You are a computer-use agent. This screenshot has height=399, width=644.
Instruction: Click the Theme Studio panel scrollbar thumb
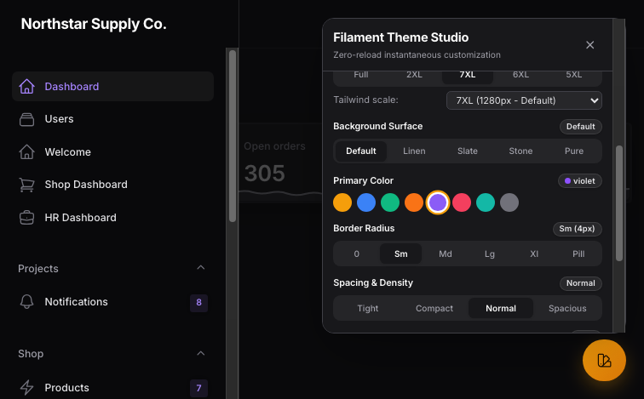click(x=619, y=203)
